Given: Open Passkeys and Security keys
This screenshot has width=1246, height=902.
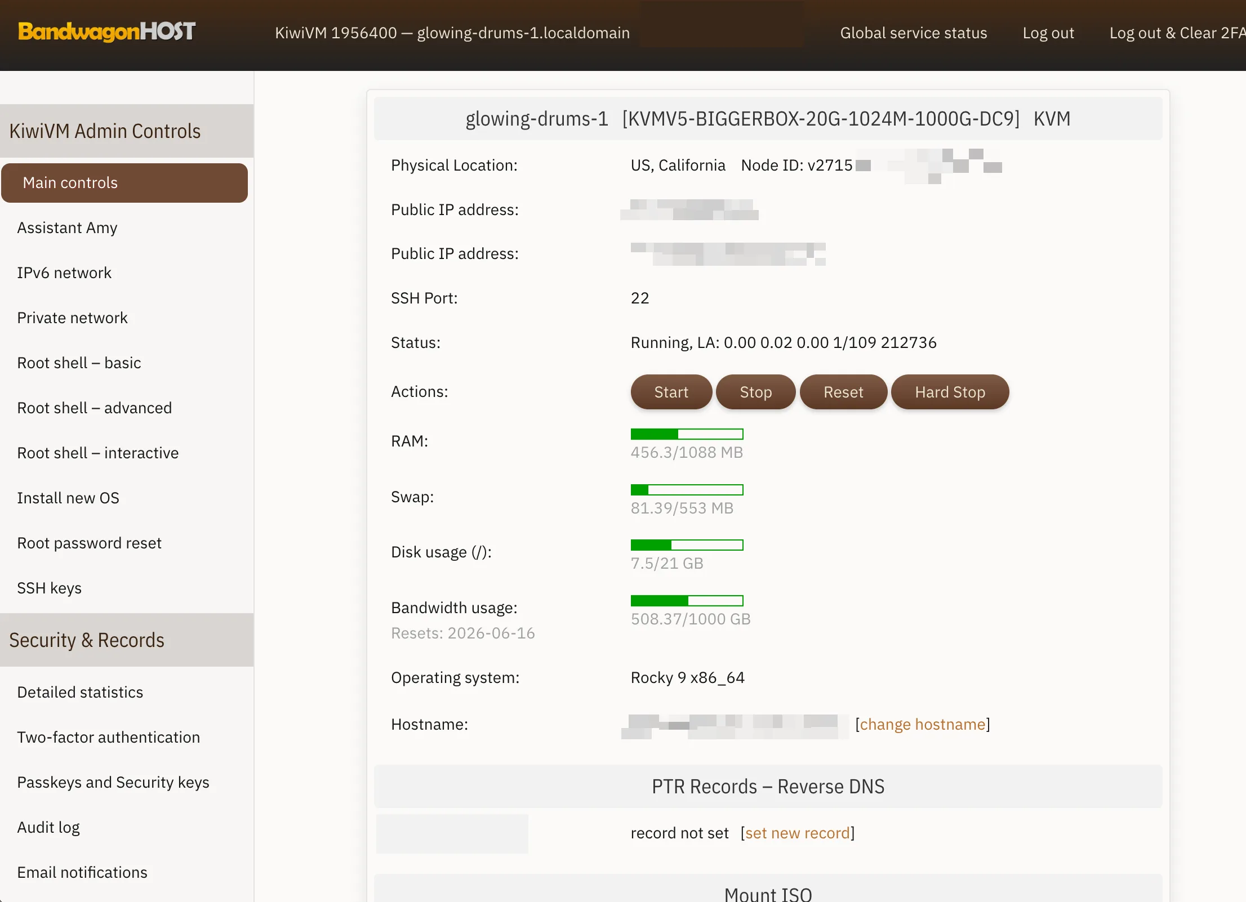Looking at the screenshot, I should [x=113, y=783].
